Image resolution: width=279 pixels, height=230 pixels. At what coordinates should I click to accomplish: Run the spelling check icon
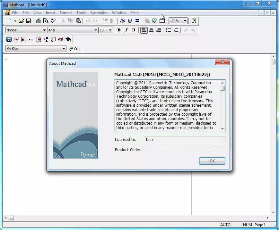(53, 21)
